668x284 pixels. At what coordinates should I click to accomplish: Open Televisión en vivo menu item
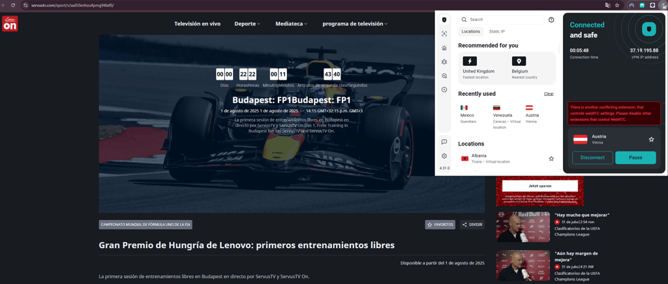point(197,24)
